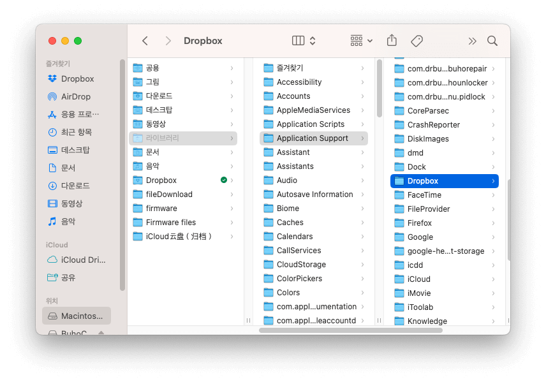
Task: Click second column's vertical scrollbar
Action: (x=380, y=89)
